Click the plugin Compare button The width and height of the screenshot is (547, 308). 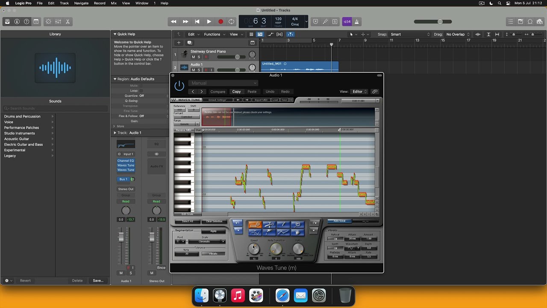click(x=218, y=92)
